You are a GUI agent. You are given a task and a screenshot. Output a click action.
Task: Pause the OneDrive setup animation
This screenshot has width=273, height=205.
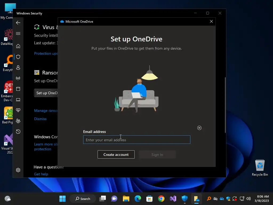(x=199, y=128)
